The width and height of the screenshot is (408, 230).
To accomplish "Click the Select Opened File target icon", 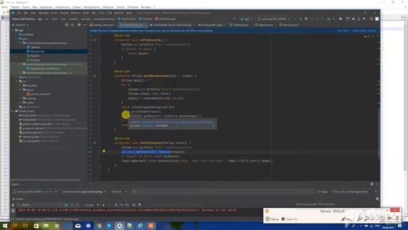I will [x=66, y=25].
